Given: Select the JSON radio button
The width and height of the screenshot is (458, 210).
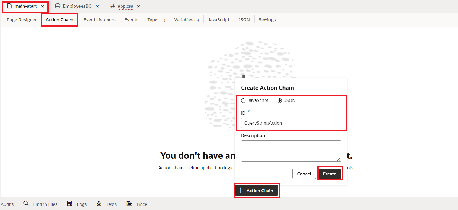Looking at the screenshot, I should coord(280,101).
